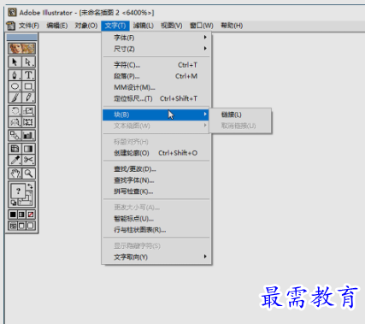Select the Blend tool
The image size is (365, 324).
(x=15, y=135)
